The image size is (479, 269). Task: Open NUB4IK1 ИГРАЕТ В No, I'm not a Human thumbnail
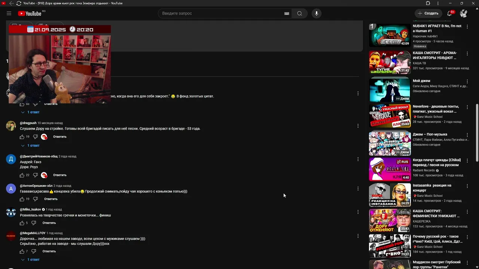[x=390, y=35]
